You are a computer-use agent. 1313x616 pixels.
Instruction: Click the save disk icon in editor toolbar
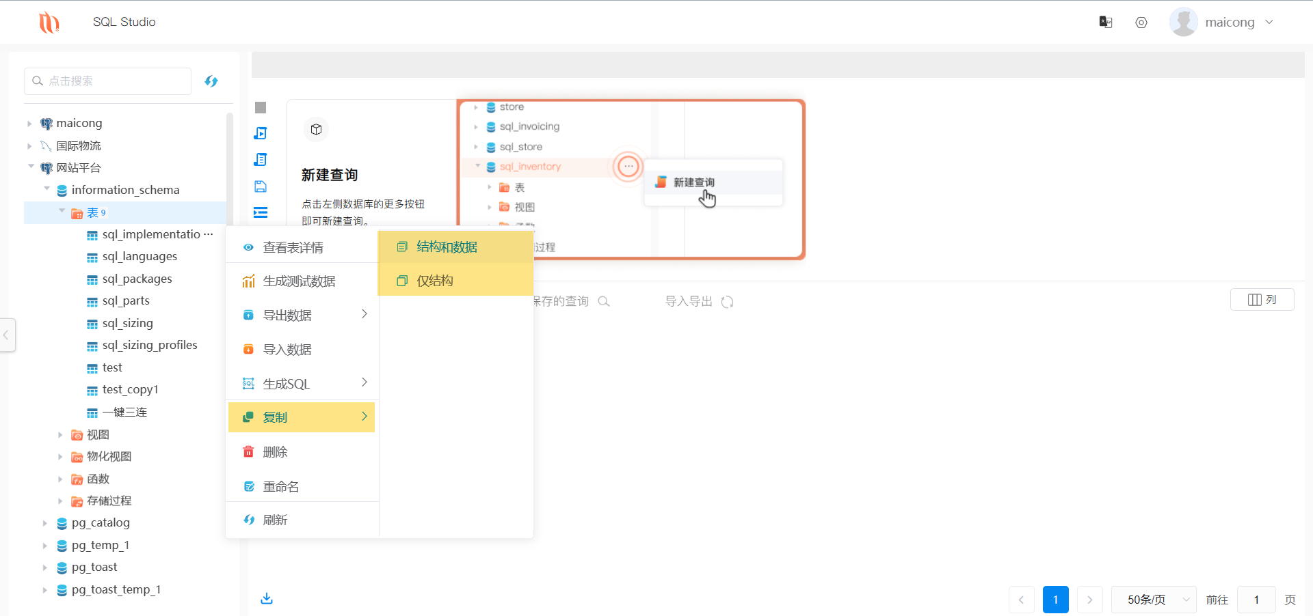(261, 186)
